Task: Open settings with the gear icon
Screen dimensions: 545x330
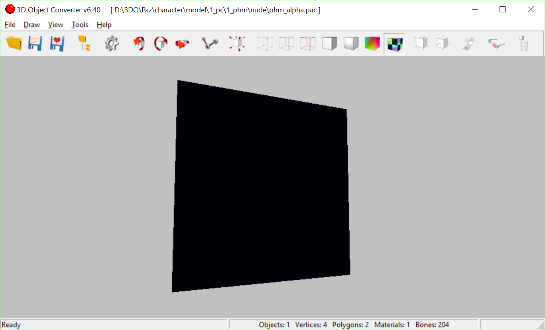Action: [x=112, y=43]
